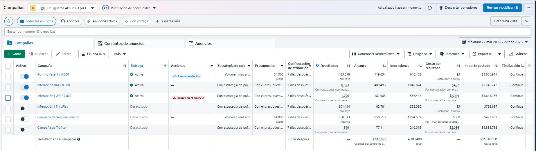
Task: Open the date range Máximo dropdown
Action: (495, 42)
